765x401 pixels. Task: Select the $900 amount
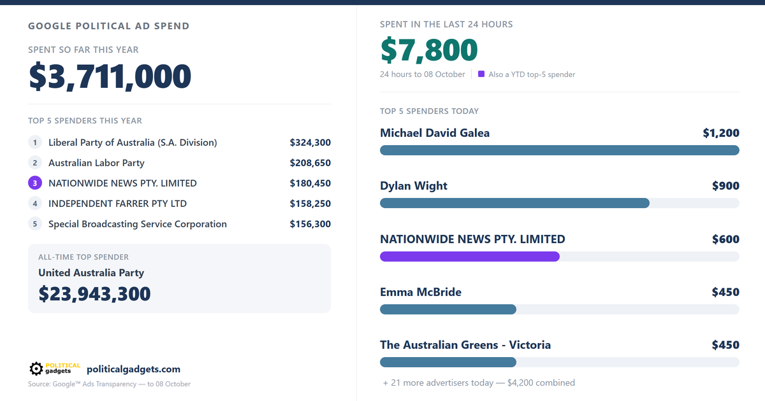(x=725, y=186)
